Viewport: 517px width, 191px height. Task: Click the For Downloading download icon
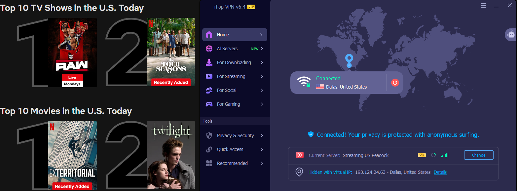209,62
